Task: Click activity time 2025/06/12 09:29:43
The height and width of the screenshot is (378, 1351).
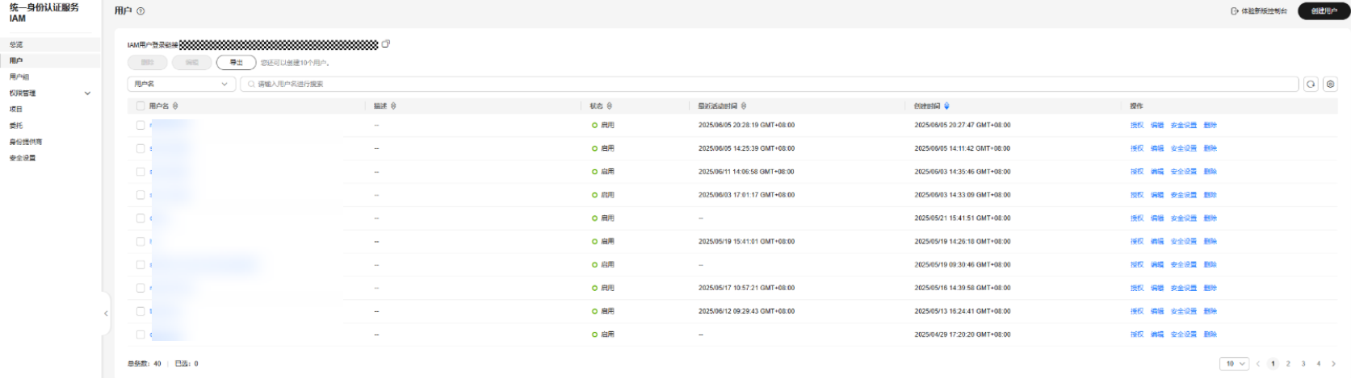Action: (x=746, y=311)
